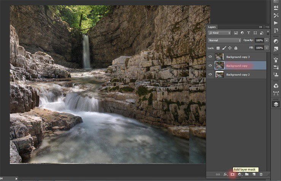The height and width of the screenshot is (181, 281).
Task: Click the Link layers icon
Action: click(218, 174)
